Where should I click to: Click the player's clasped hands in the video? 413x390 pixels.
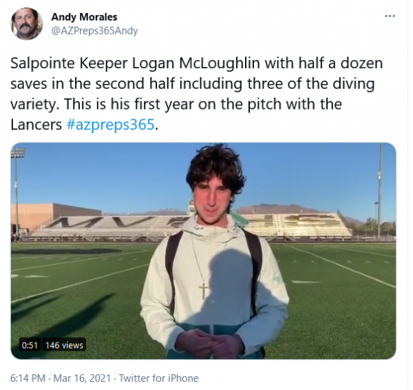click(x=209, y=342)
